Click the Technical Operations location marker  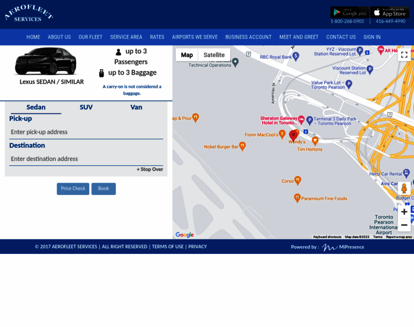(x=235, y=62)
